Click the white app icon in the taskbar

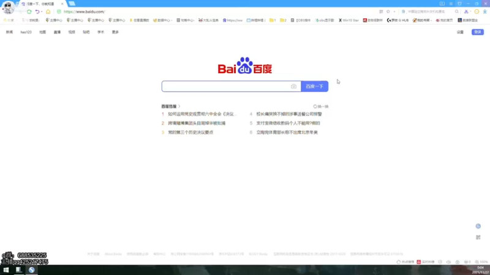(x=18, y=270)
